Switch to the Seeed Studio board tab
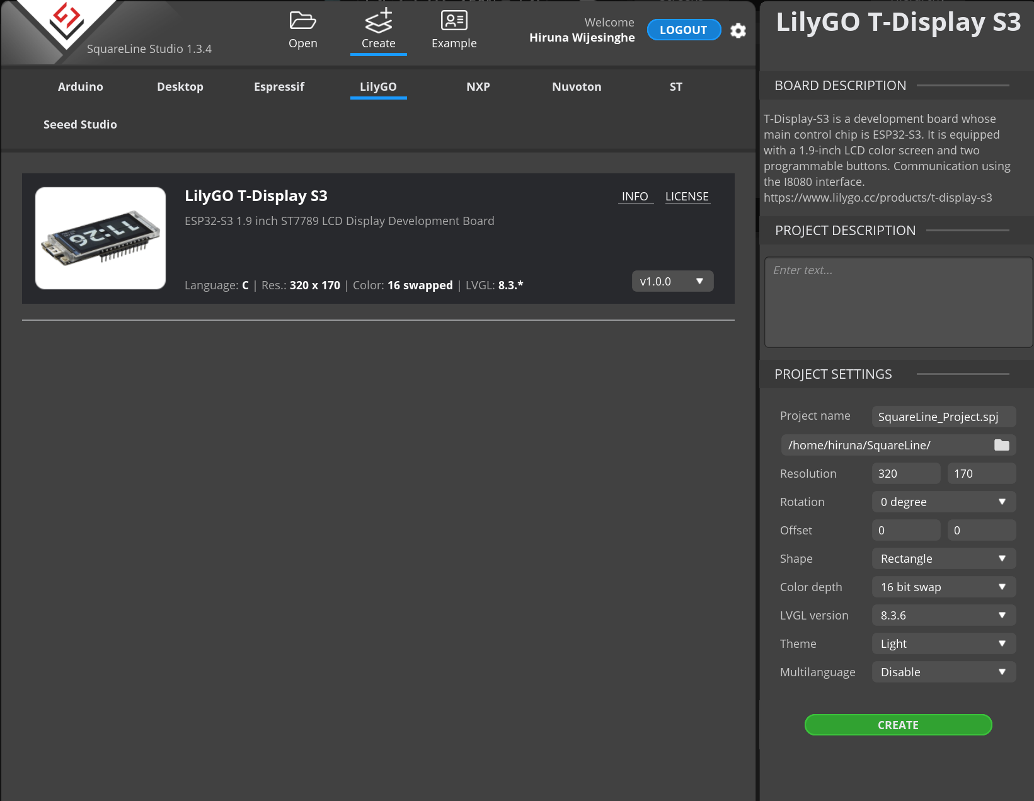This screenshot has width=1034, height=801. coord(80,125)
